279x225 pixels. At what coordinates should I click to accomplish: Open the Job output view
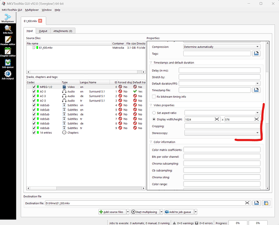click(8, 75)
